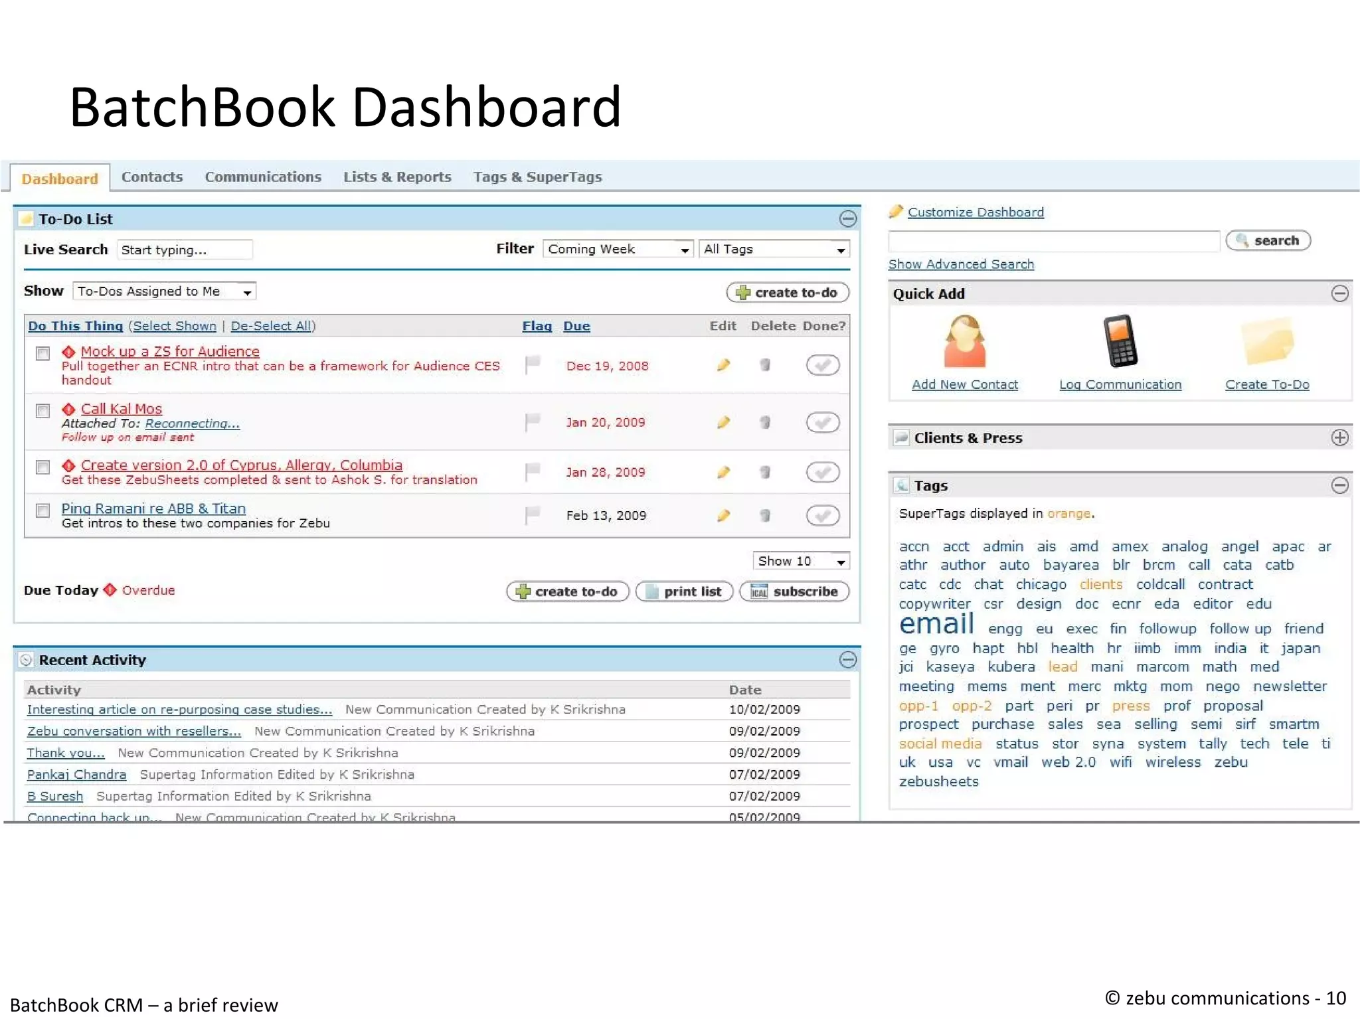Mark Call Kal Mos task done
The width and height of the screenshot is (1360, 1019).
(823, 422)
